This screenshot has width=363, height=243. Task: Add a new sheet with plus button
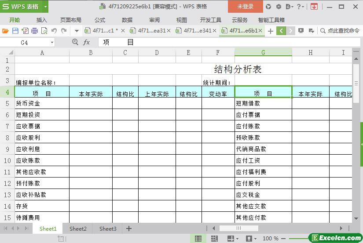(x=129, y=228)
